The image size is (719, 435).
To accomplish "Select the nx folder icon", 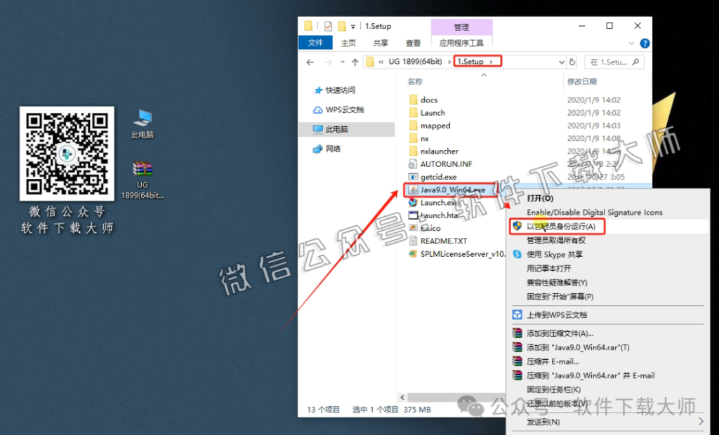I will [413, 138].
